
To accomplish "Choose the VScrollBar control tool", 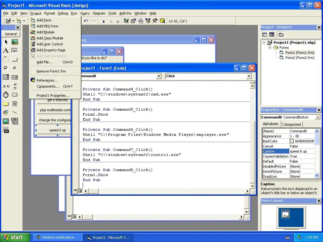I will pyautogui.click(x=15, y=86).
